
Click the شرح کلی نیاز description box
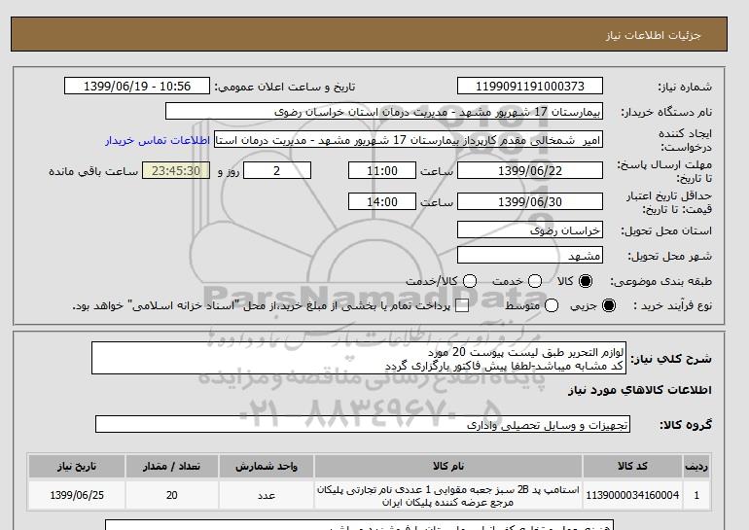pos(359,358)
